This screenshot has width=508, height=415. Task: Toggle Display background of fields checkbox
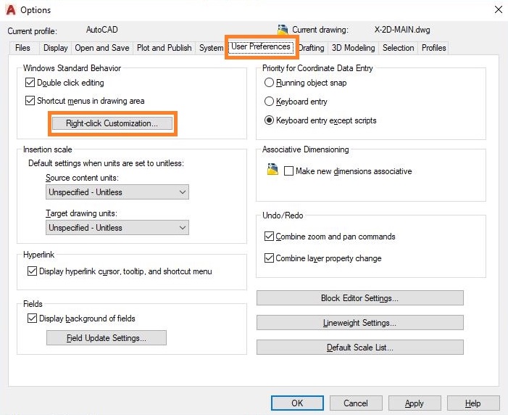[32, 318]
